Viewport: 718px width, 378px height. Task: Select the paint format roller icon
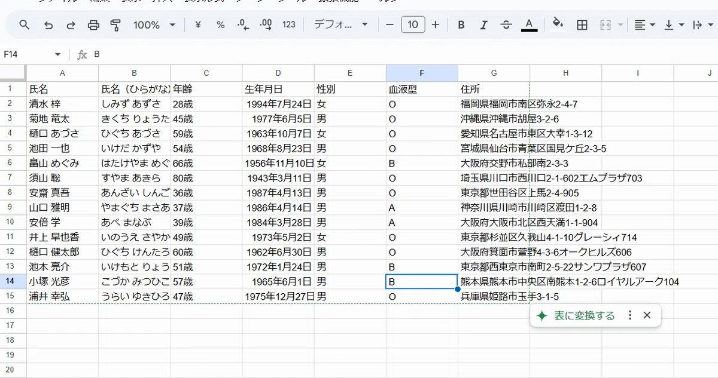tap(115, 25)
